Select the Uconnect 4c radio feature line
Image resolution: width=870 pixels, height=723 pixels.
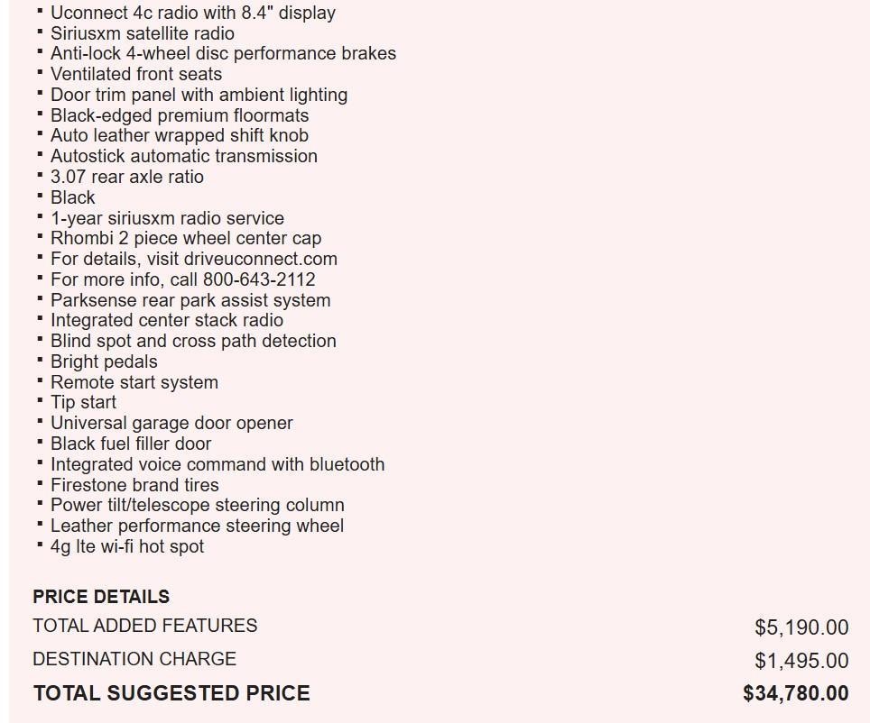(192, 13)
